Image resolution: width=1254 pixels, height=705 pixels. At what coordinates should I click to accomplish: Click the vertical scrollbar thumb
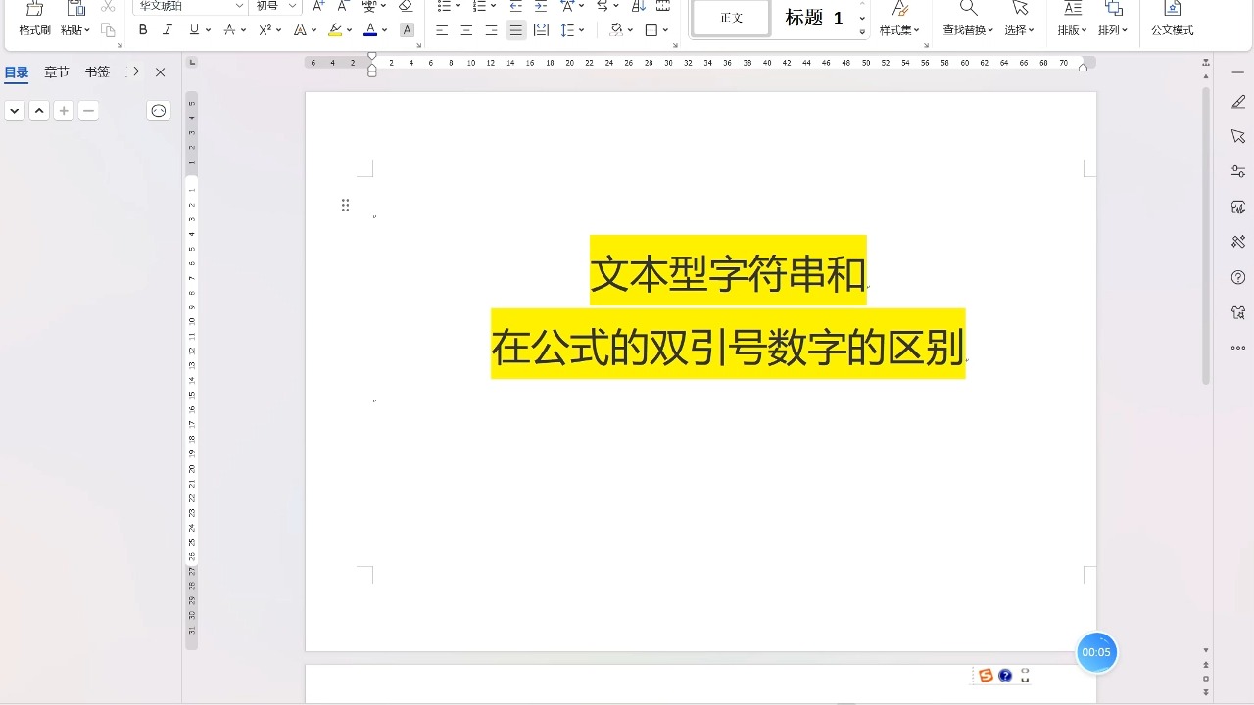coord(1206,235)
